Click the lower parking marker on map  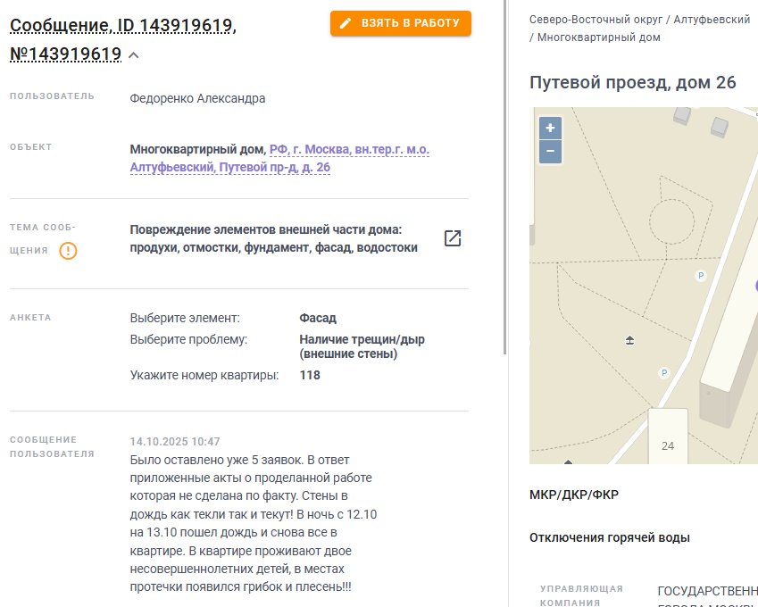click(663, 372)
